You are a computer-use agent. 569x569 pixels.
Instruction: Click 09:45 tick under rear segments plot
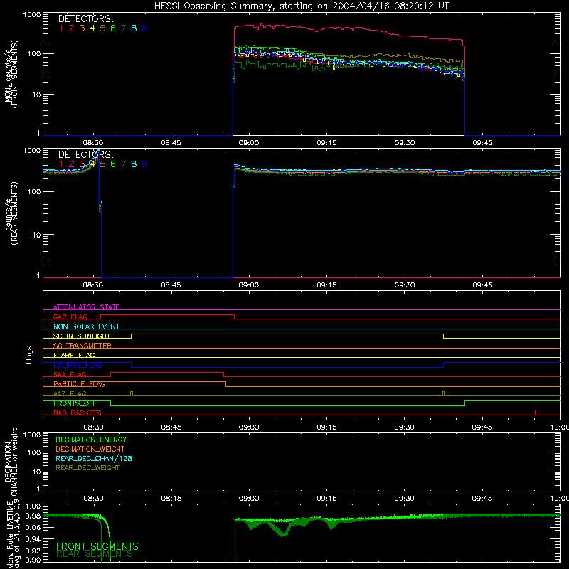click(x=482, y=285)
